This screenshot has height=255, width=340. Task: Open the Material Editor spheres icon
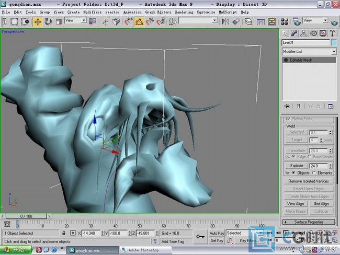[284, 21]
